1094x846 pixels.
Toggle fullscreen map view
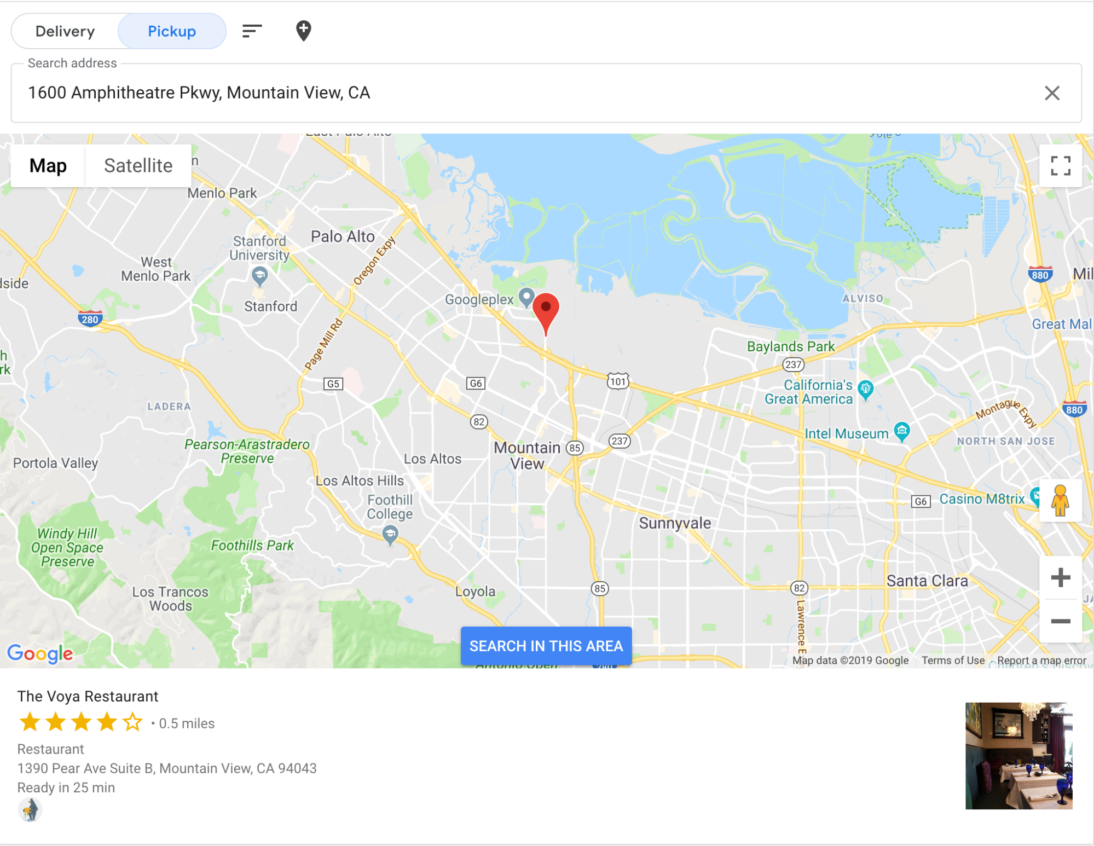1060,166
